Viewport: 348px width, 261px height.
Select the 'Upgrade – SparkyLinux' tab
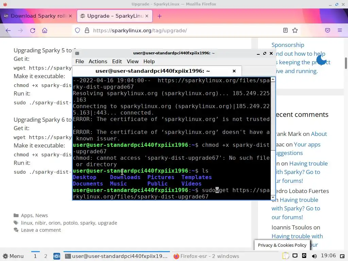115,16
